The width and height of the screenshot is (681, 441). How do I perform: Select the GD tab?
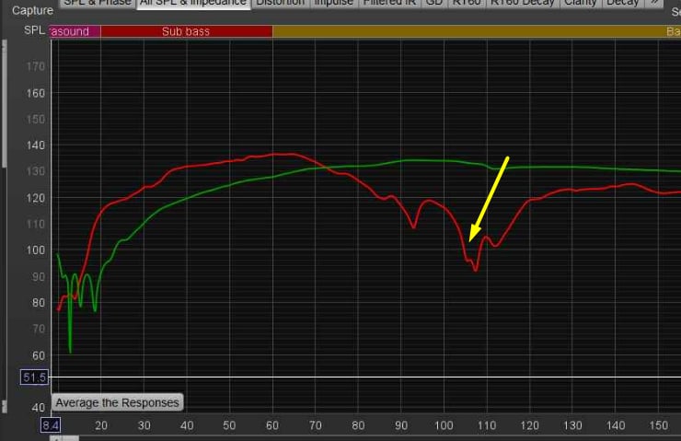click(x=434, y=3)
